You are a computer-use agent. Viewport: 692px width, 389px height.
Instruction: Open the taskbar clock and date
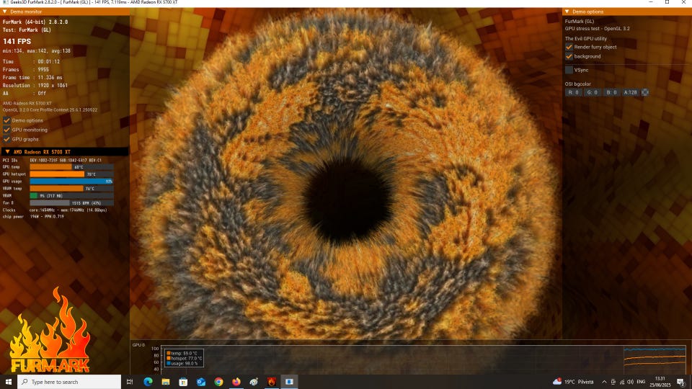pyautogui.click(x=660, y=382)
